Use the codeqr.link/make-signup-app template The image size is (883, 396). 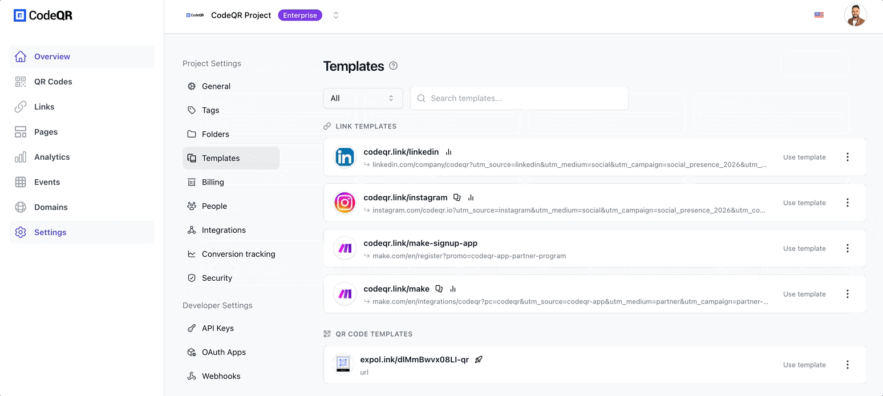pos(804,248)
